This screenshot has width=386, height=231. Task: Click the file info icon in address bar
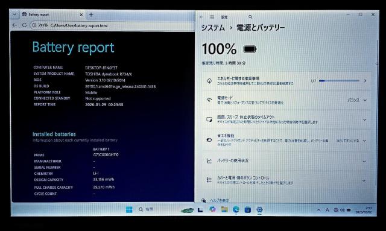(x=34, y=25)
